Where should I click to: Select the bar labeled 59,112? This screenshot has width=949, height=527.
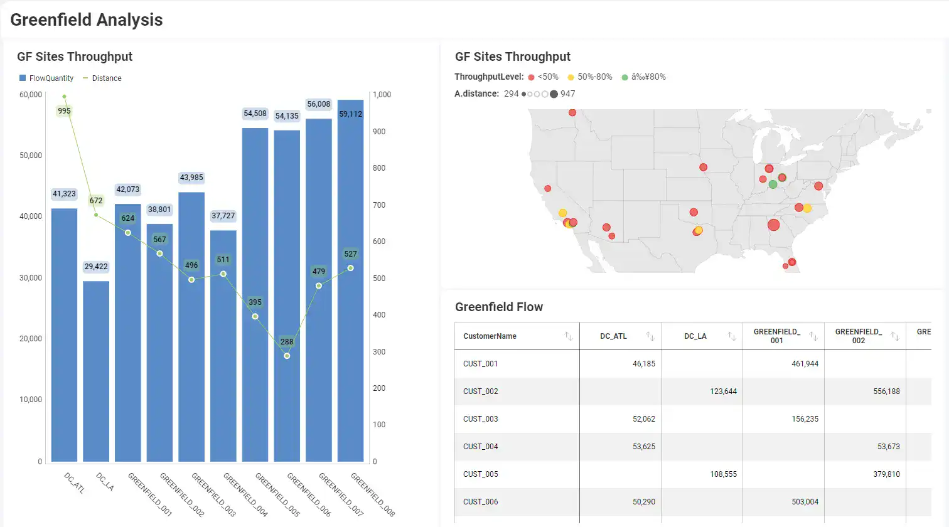point(350,282)
